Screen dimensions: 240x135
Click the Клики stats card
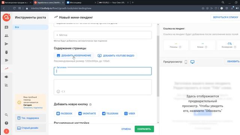[202, 45]
